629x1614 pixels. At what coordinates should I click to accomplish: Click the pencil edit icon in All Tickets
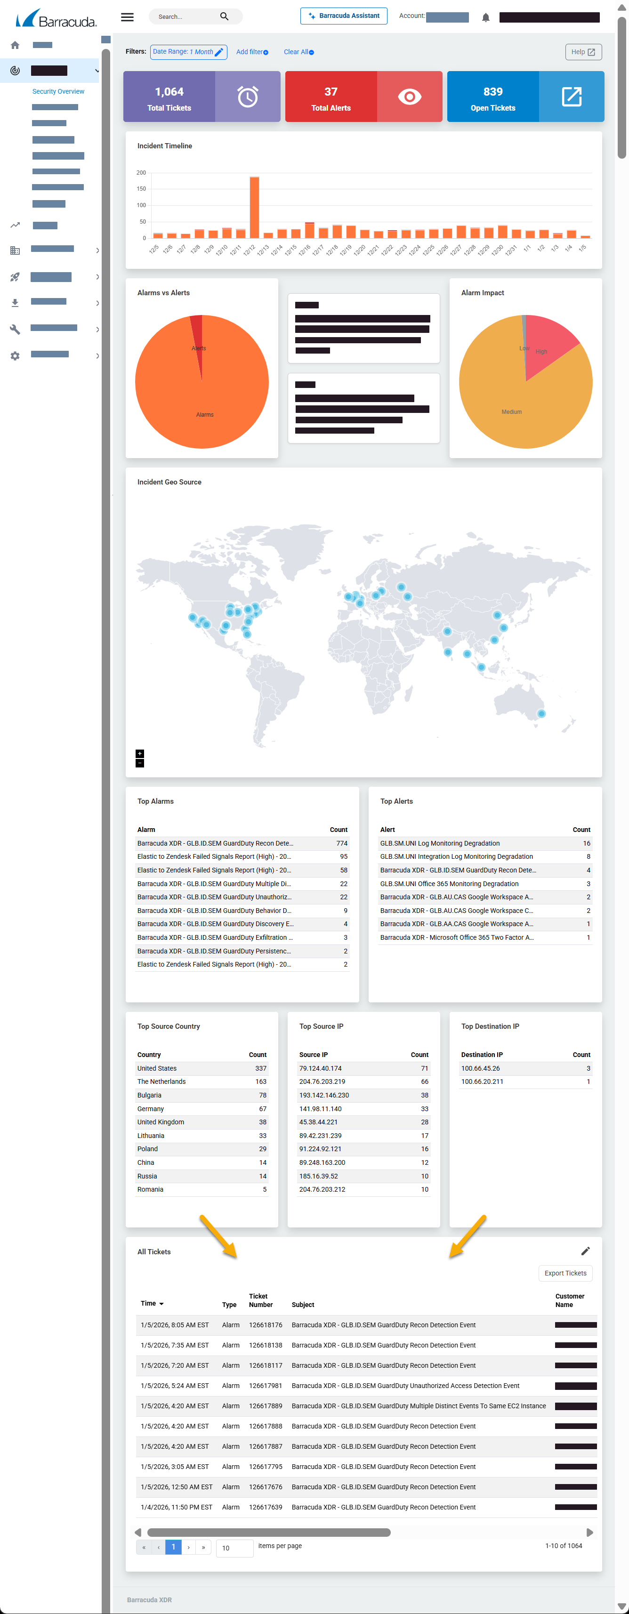585,1251
